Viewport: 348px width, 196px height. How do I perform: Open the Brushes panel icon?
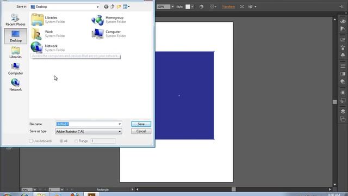pyautogui.click(x=343, y=47)
